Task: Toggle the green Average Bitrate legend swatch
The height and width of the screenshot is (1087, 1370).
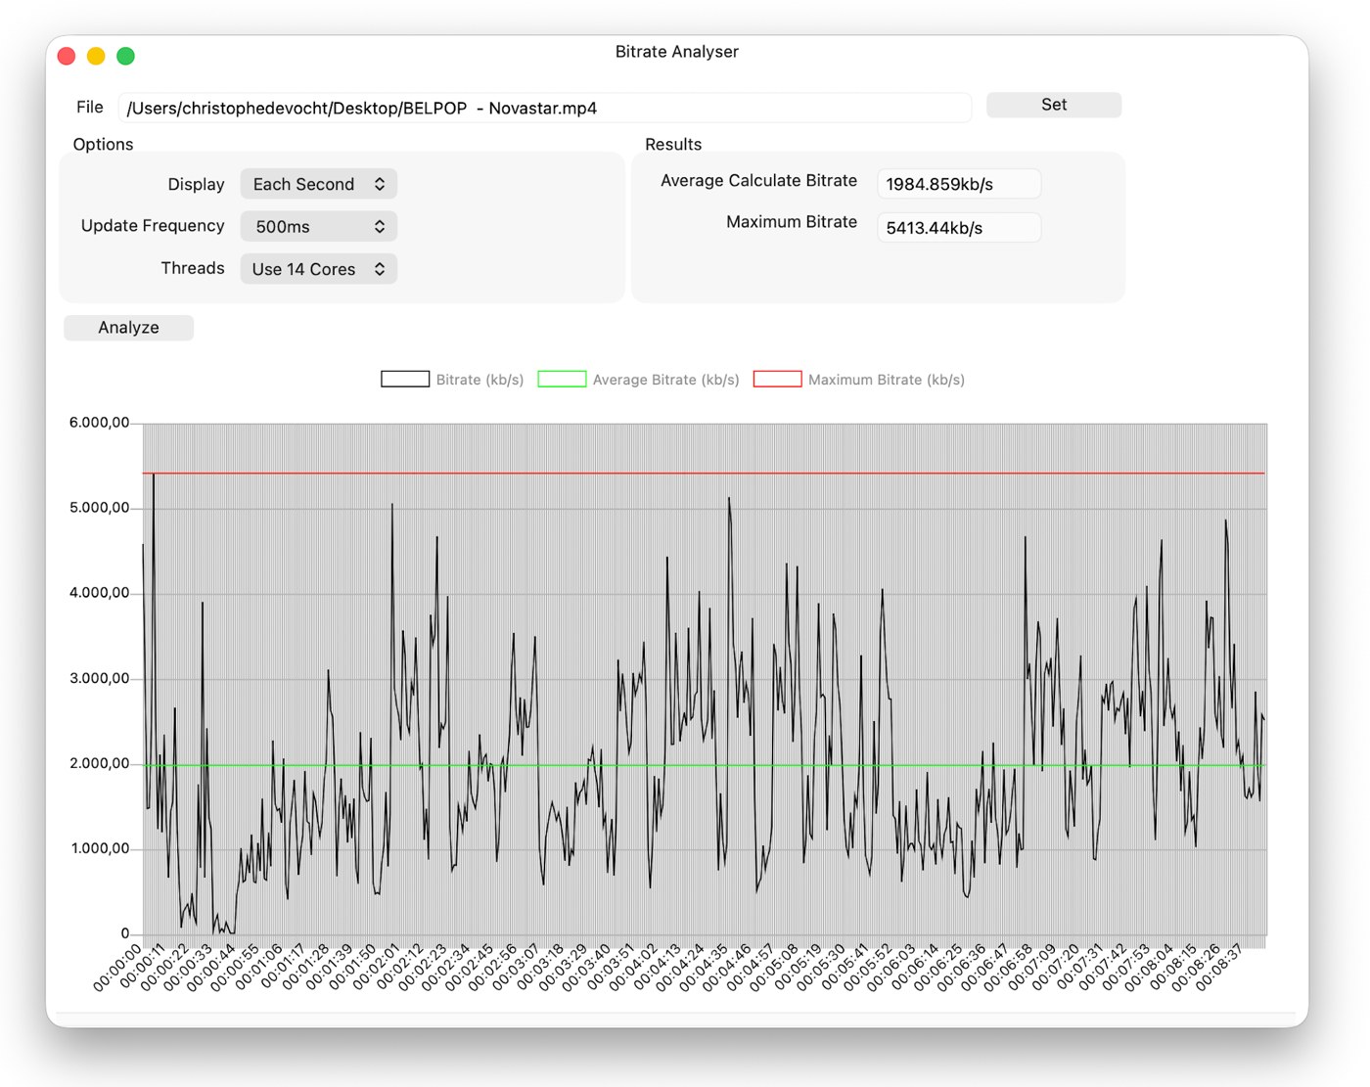Action: point(562,380)
